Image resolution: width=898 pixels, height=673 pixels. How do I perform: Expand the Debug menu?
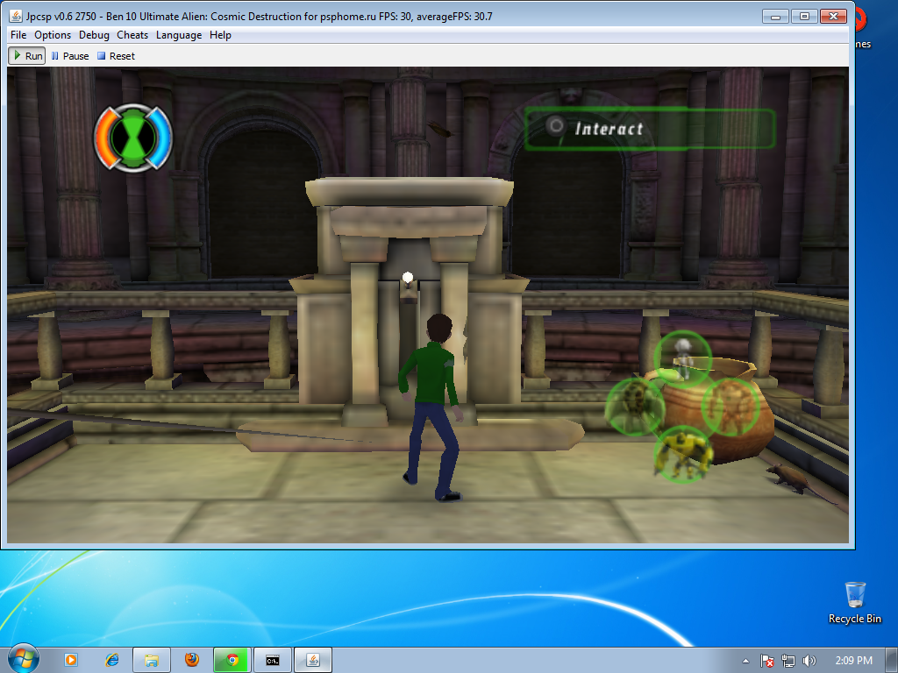[x=94, y=35]
